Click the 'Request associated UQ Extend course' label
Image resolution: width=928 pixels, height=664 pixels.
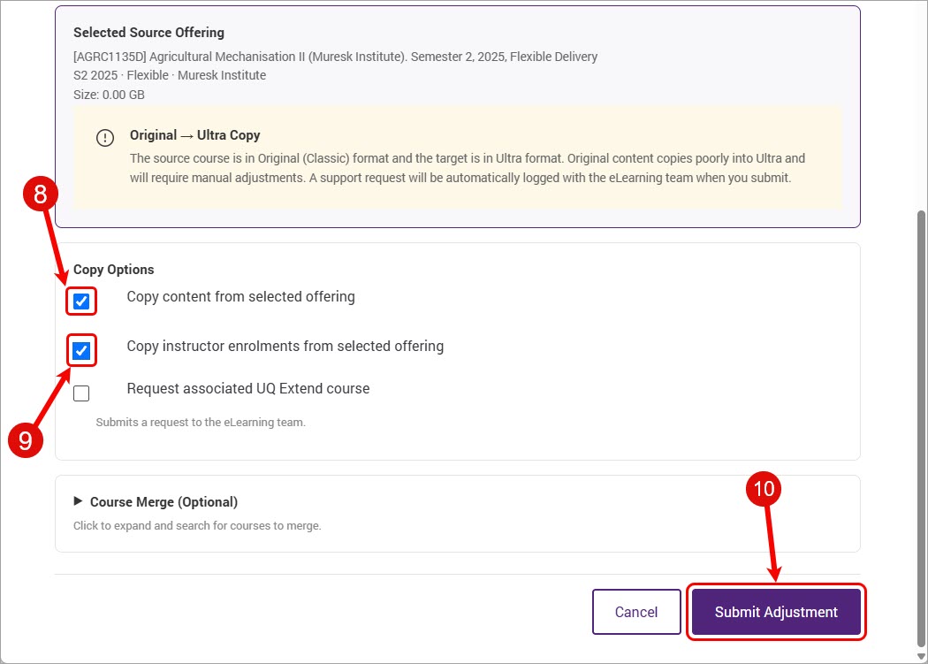pos(248,388)
